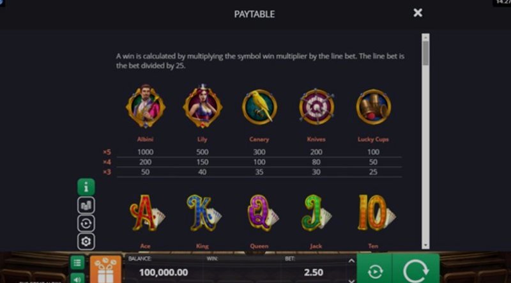Click the green menu list icon

[77, 263]
